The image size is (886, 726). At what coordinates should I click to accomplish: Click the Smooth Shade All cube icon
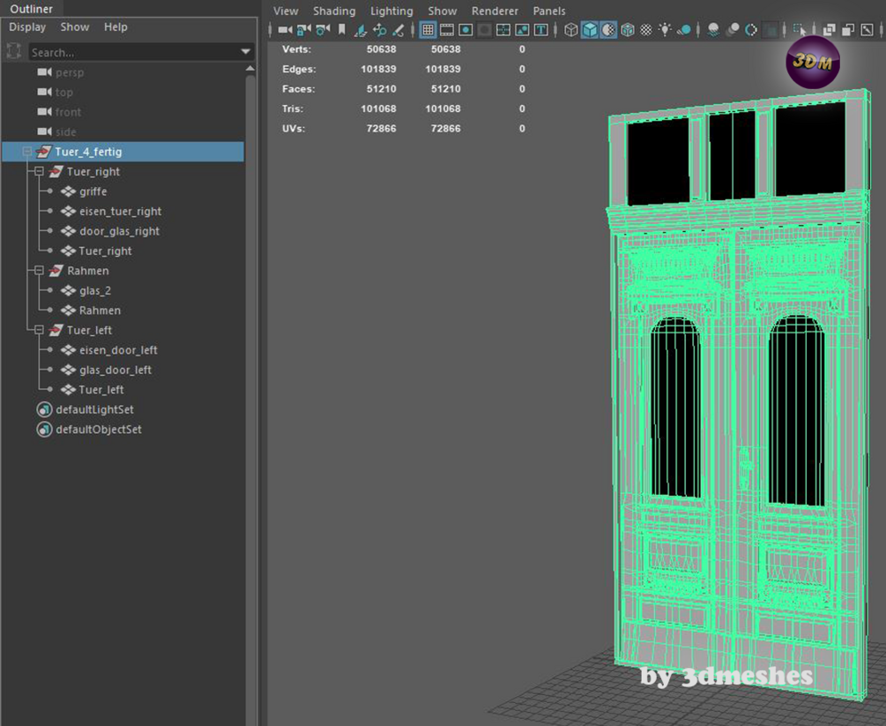590,30
